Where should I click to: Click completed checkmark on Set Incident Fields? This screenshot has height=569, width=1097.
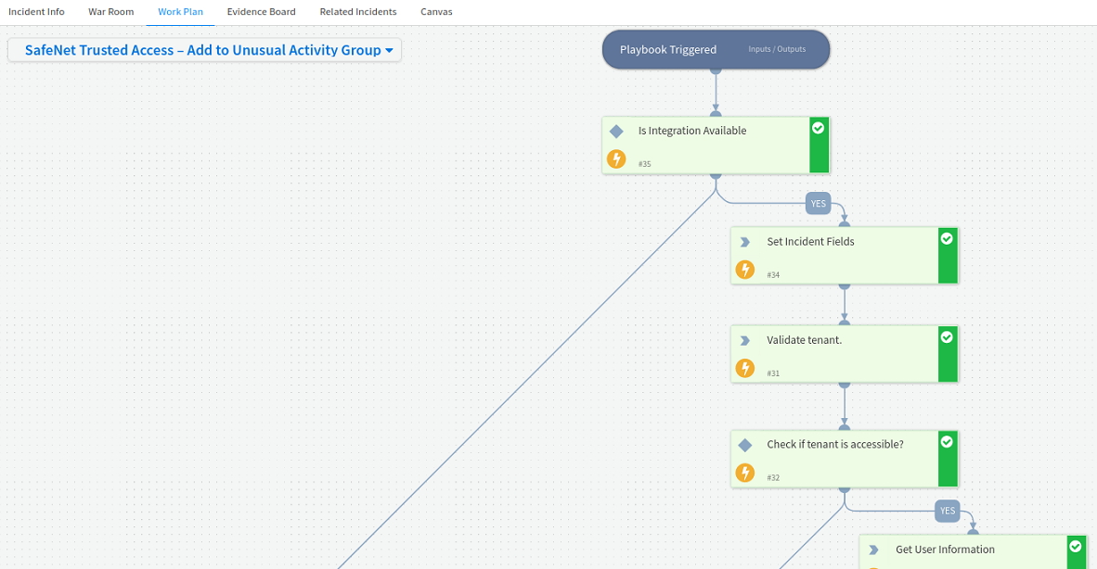point(947,239)
